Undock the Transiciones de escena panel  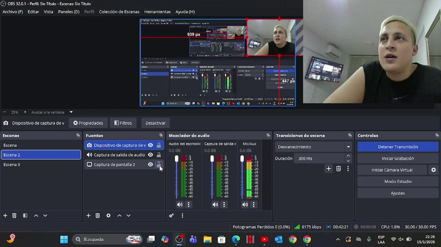point(350,136)
